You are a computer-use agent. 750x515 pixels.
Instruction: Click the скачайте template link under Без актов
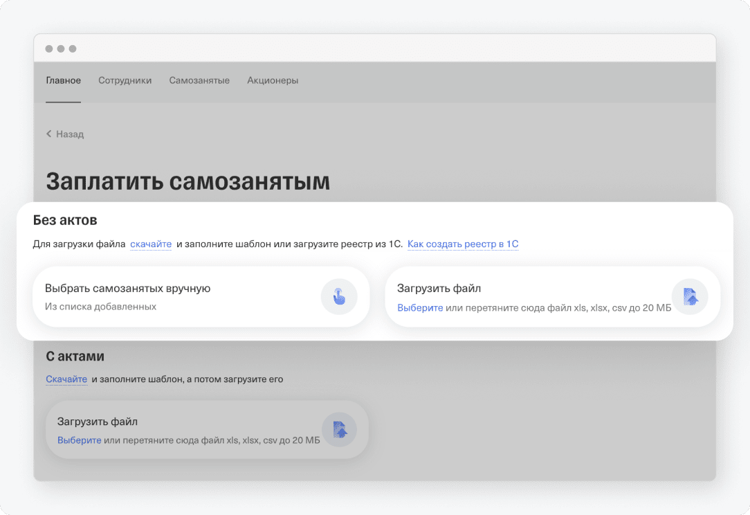[151, 244]
